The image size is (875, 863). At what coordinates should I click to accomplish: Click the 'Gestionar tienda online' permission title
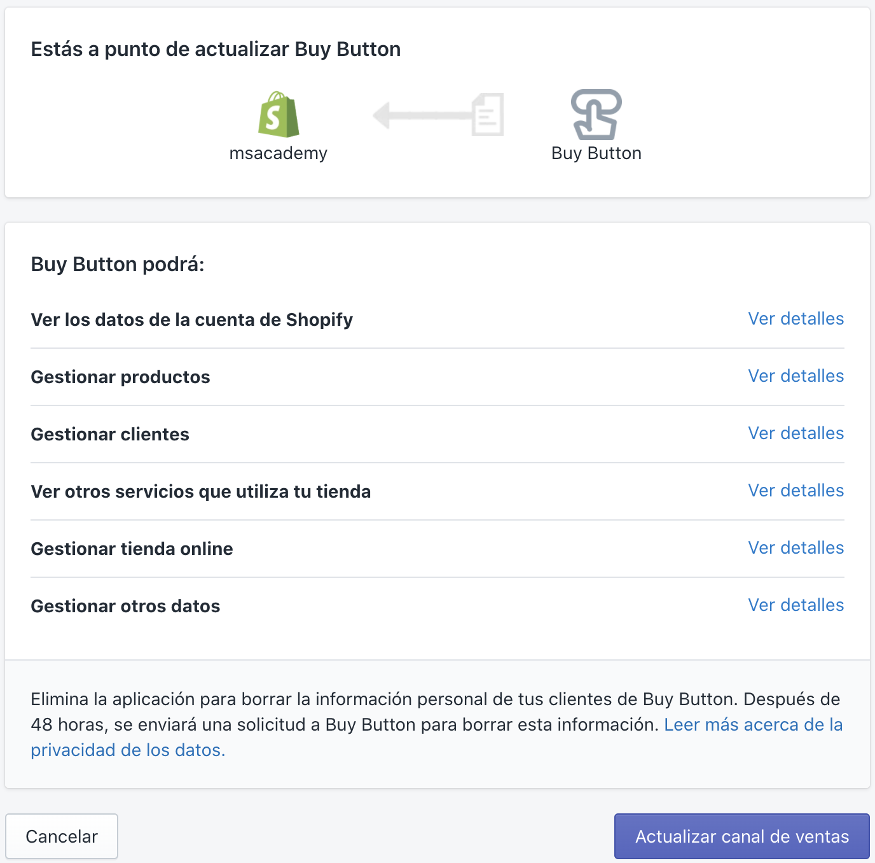pos(132,549)
